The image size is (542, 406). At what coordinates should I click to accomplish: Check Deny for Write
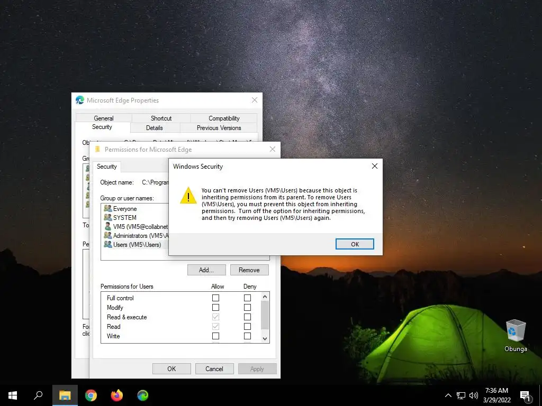click(248, 336)
